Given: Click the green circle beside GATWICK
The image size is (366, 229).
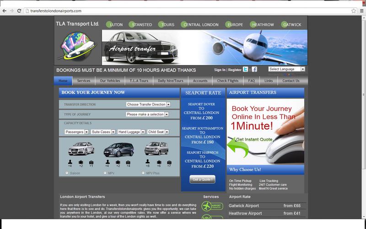Looking at the screenshot, I should [x=284, y=24].
